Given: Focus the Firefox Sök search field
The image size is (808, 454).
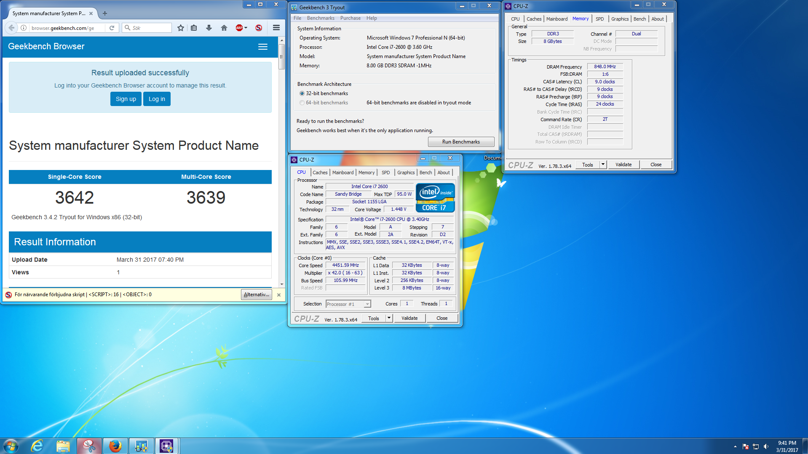Looking at the screenshot, I should click(147, 28).
